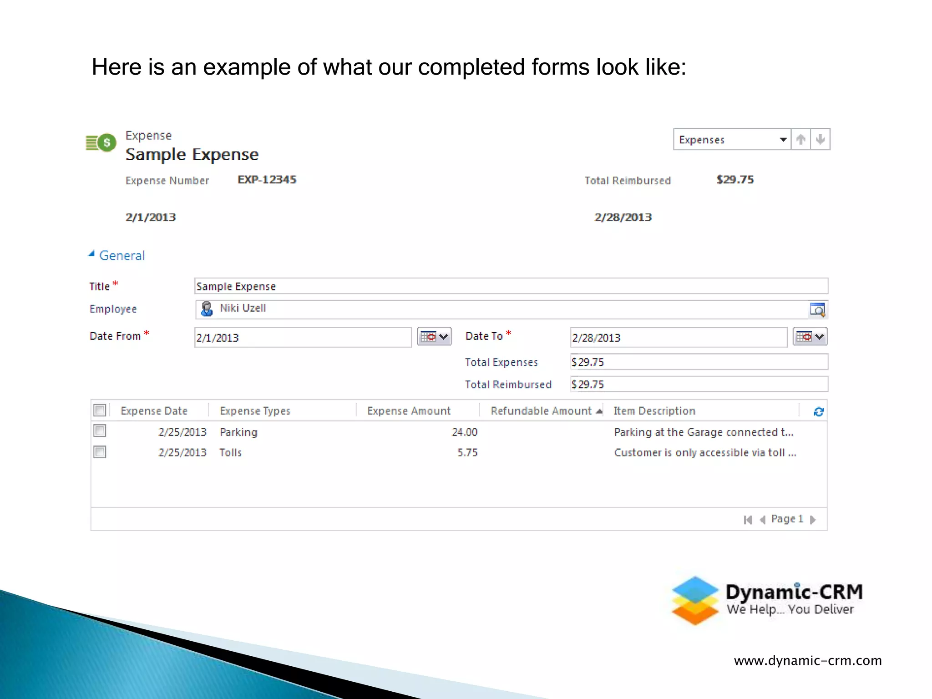
Task: Click the 2/28/2013 header date
Action: (x=623, y=218)
